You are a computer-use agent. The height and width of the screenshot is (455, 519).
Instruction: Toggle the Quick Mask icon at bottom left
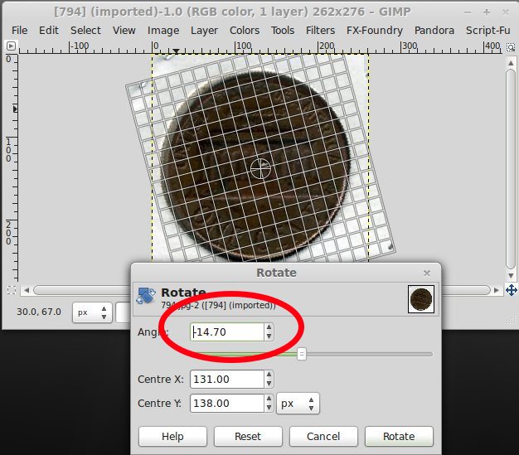point(12,290)
